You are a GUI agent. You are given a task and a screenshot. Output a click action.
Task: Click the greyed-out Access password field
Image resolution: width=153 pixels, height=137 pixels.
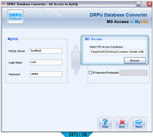click(x=133, y=73)
